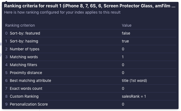Select the "Matching filters" criterion
The image size is (181, 111).
click(x=23, y=65)
